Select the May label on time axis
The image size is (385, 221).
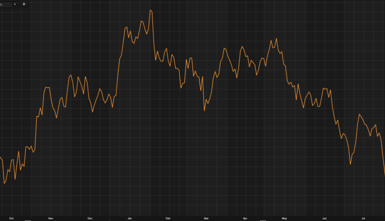[x=284, y=218]
